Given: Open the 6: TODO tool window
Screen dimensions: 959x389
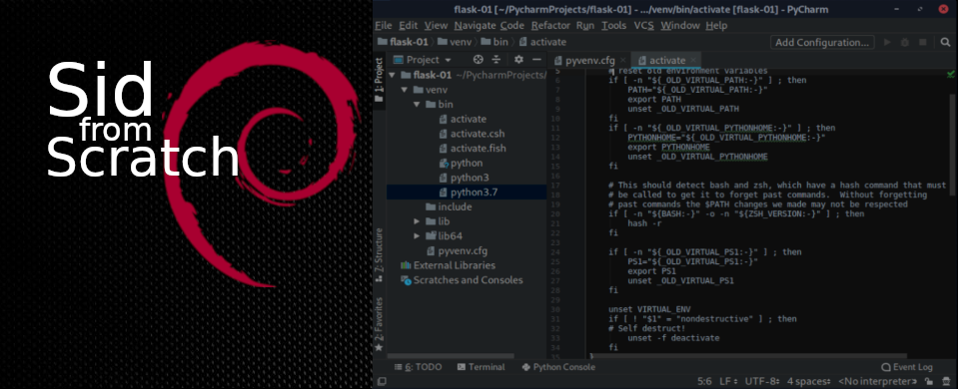Looking at the screenshot, I should click(x=419, y=367).
